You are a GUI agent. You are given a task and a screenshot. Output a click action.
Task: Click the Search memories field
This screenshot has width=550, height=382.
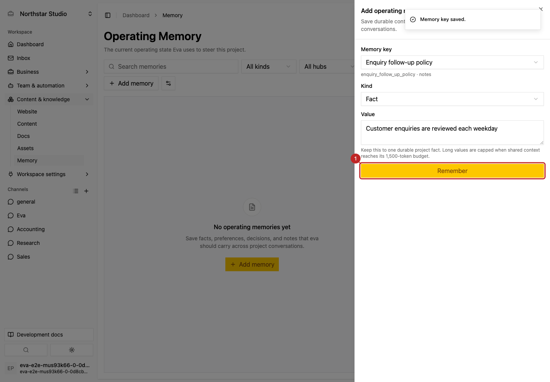point(171,66)
